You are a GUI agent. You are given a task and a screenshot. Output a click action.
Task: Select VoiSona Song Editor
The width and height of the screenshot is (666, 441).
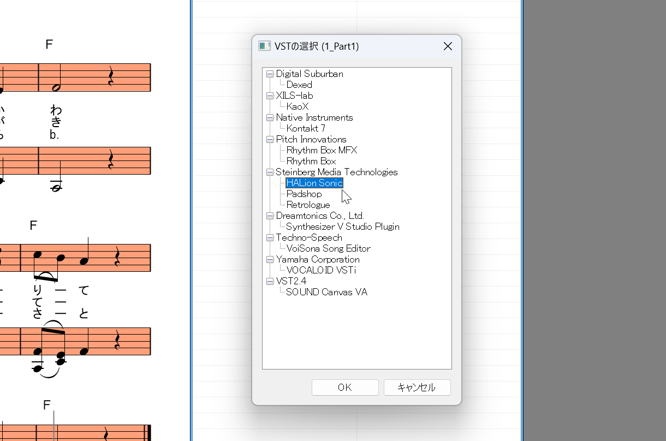coord(328,248)
